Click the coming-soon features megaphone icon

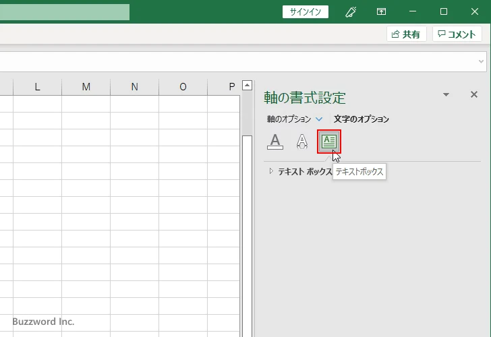[x=351, y=12]
